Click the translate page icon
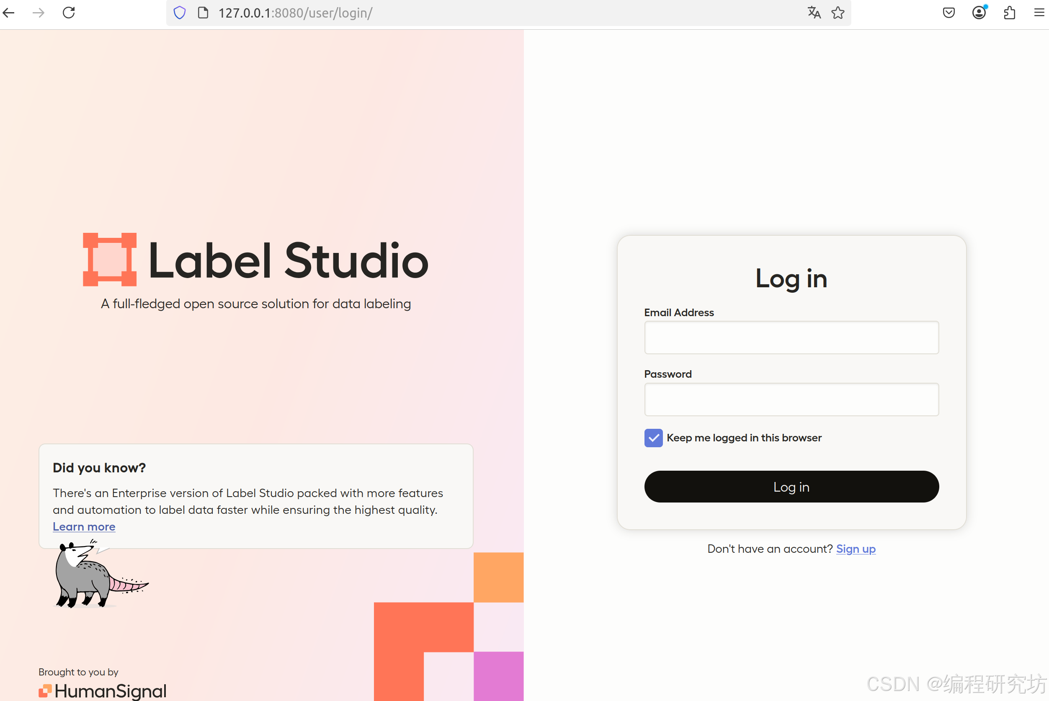Image resolution: width=1049 pixels, height=701 pixels. coord(814,13)
